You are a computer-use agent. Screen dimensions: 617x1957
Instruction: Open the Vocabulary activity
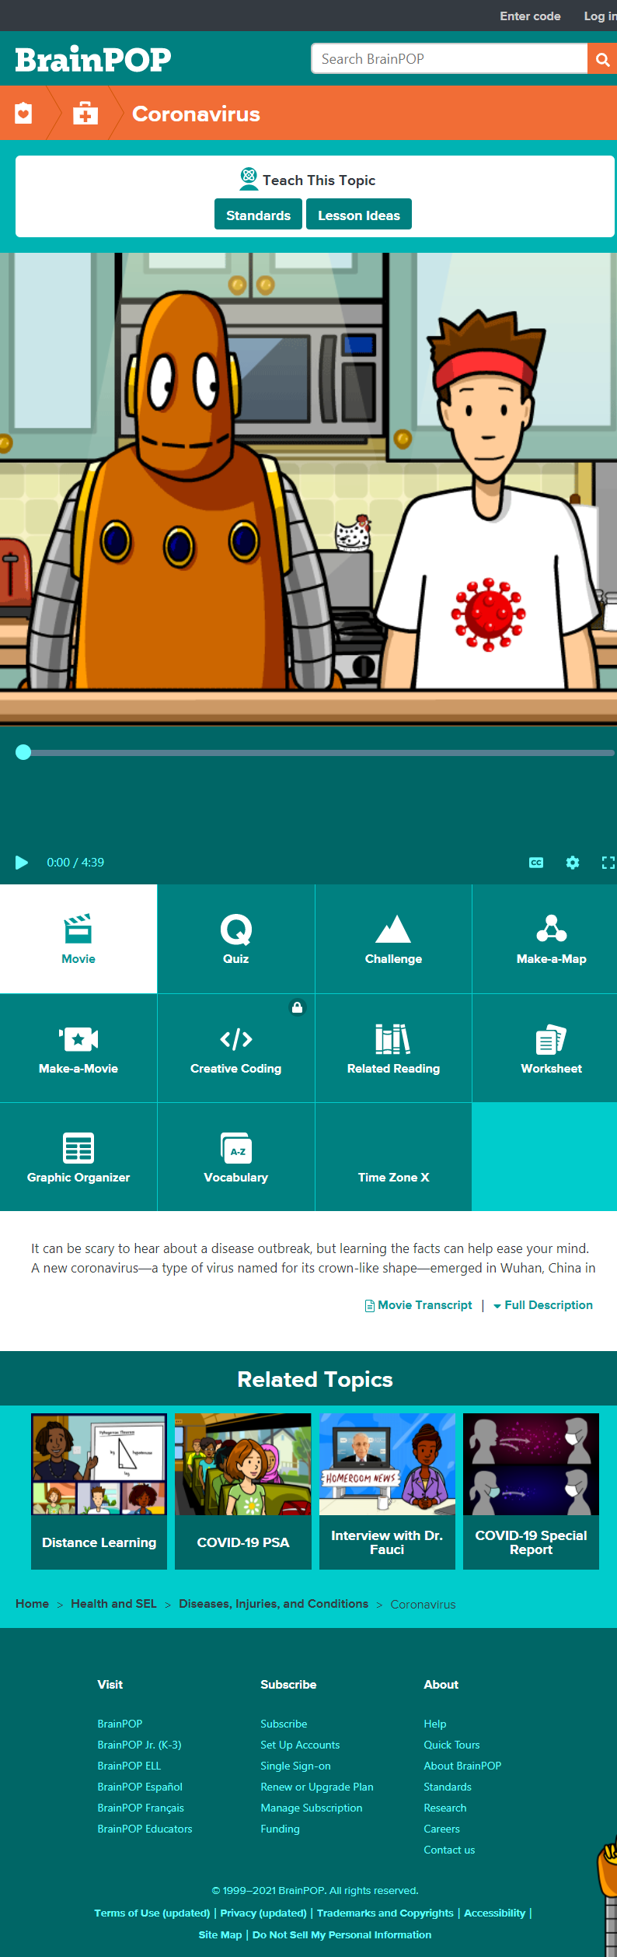click(235, 1157)
